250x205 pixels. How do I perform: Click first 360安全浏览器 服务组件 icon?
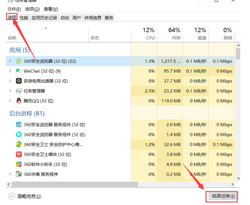pyautogui.click(x=19, y=125)
